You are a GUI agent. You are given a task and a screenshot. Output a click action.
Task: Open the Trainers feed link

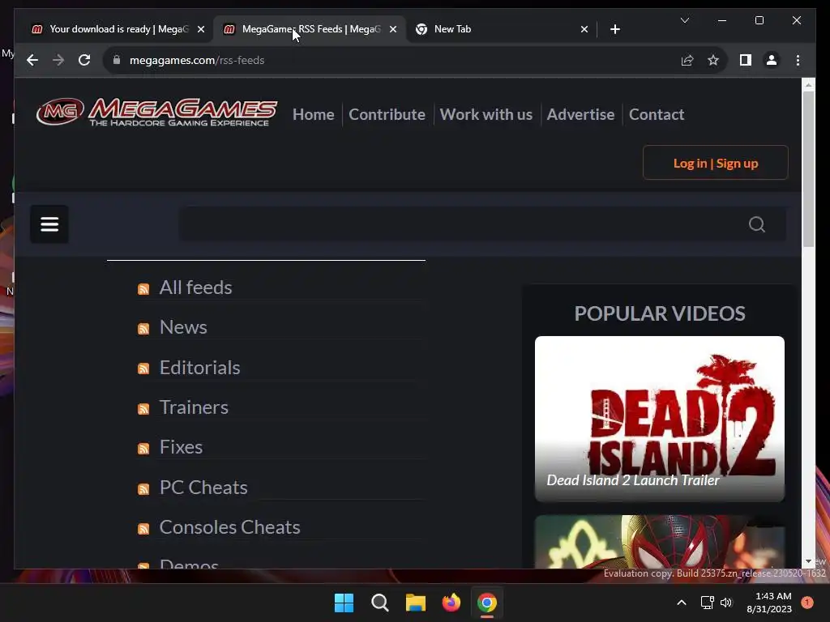(194, 407)
